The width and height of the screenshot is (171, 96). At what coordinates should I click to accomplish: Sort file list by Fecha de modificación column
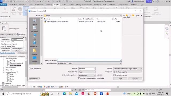(x=86, y=19)
